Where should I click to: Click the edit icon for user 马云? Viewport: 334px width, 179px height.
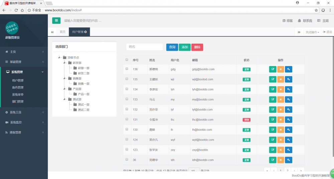coord(273,100)
